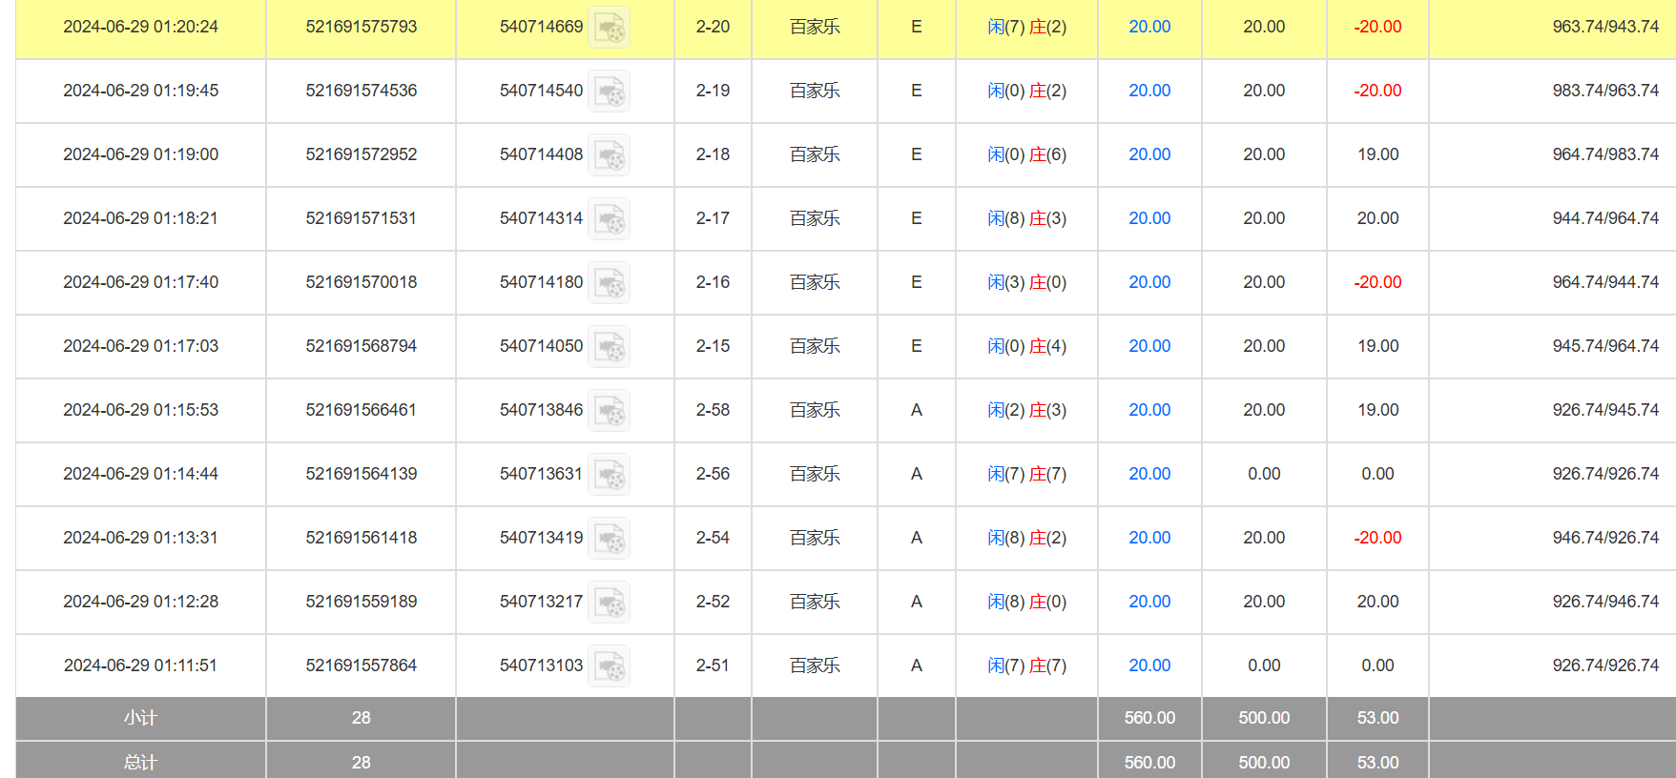Select the balance cell 926.74/945.74
The height and width of the screenshot is (778, 1676).
tap(1604, 410)
